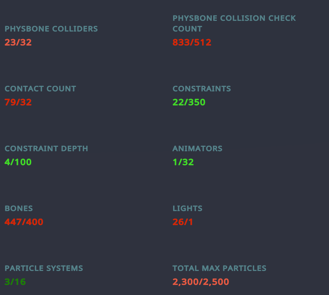Click the PhysBone Colliders label
Viewport: 329px width, 295px height.
pos(51,29)
